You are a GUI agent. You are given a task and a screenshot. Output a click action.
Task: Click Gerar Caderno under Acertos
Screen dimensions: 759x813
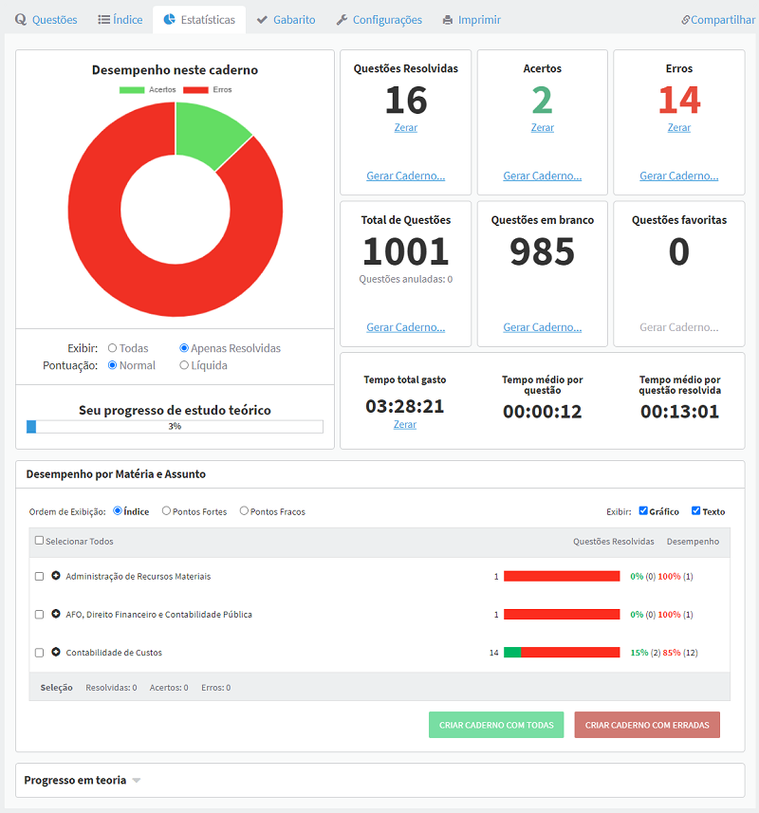point(543,176)
